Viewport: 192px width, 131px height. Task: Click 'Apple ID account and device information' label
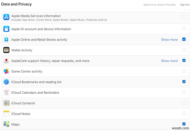click(41, 29)
